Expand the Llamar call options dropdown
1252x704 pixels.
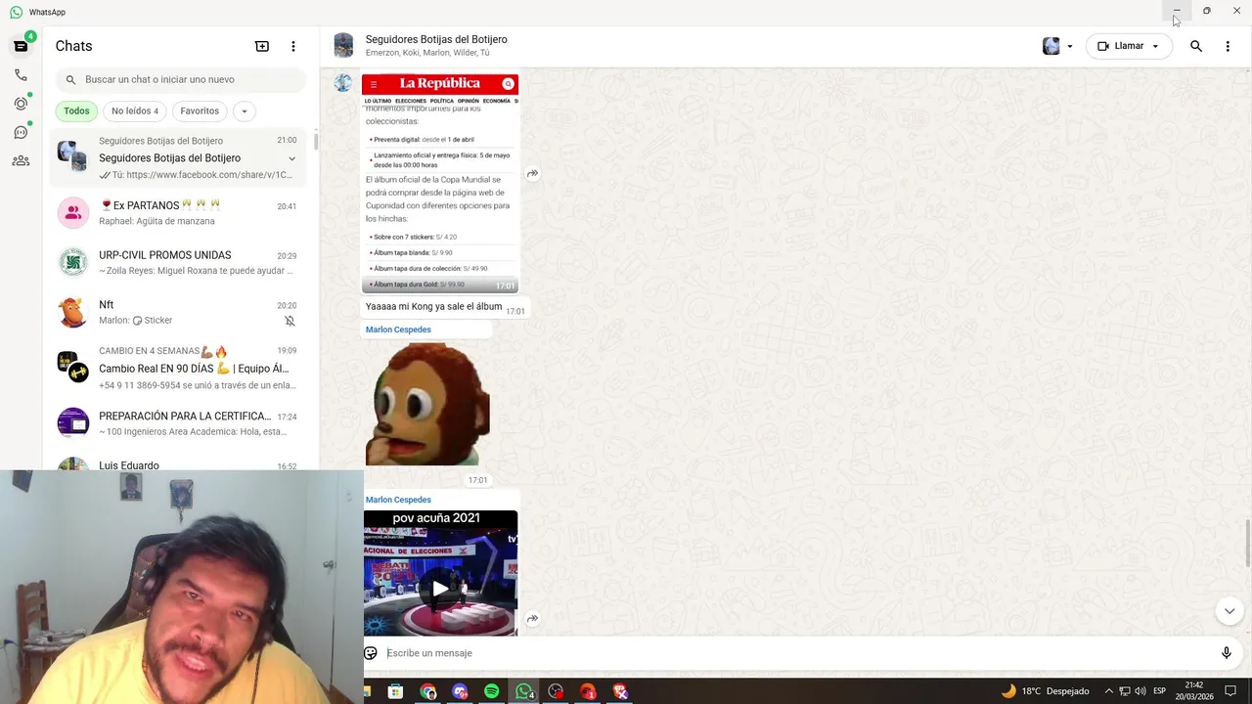1155,46
